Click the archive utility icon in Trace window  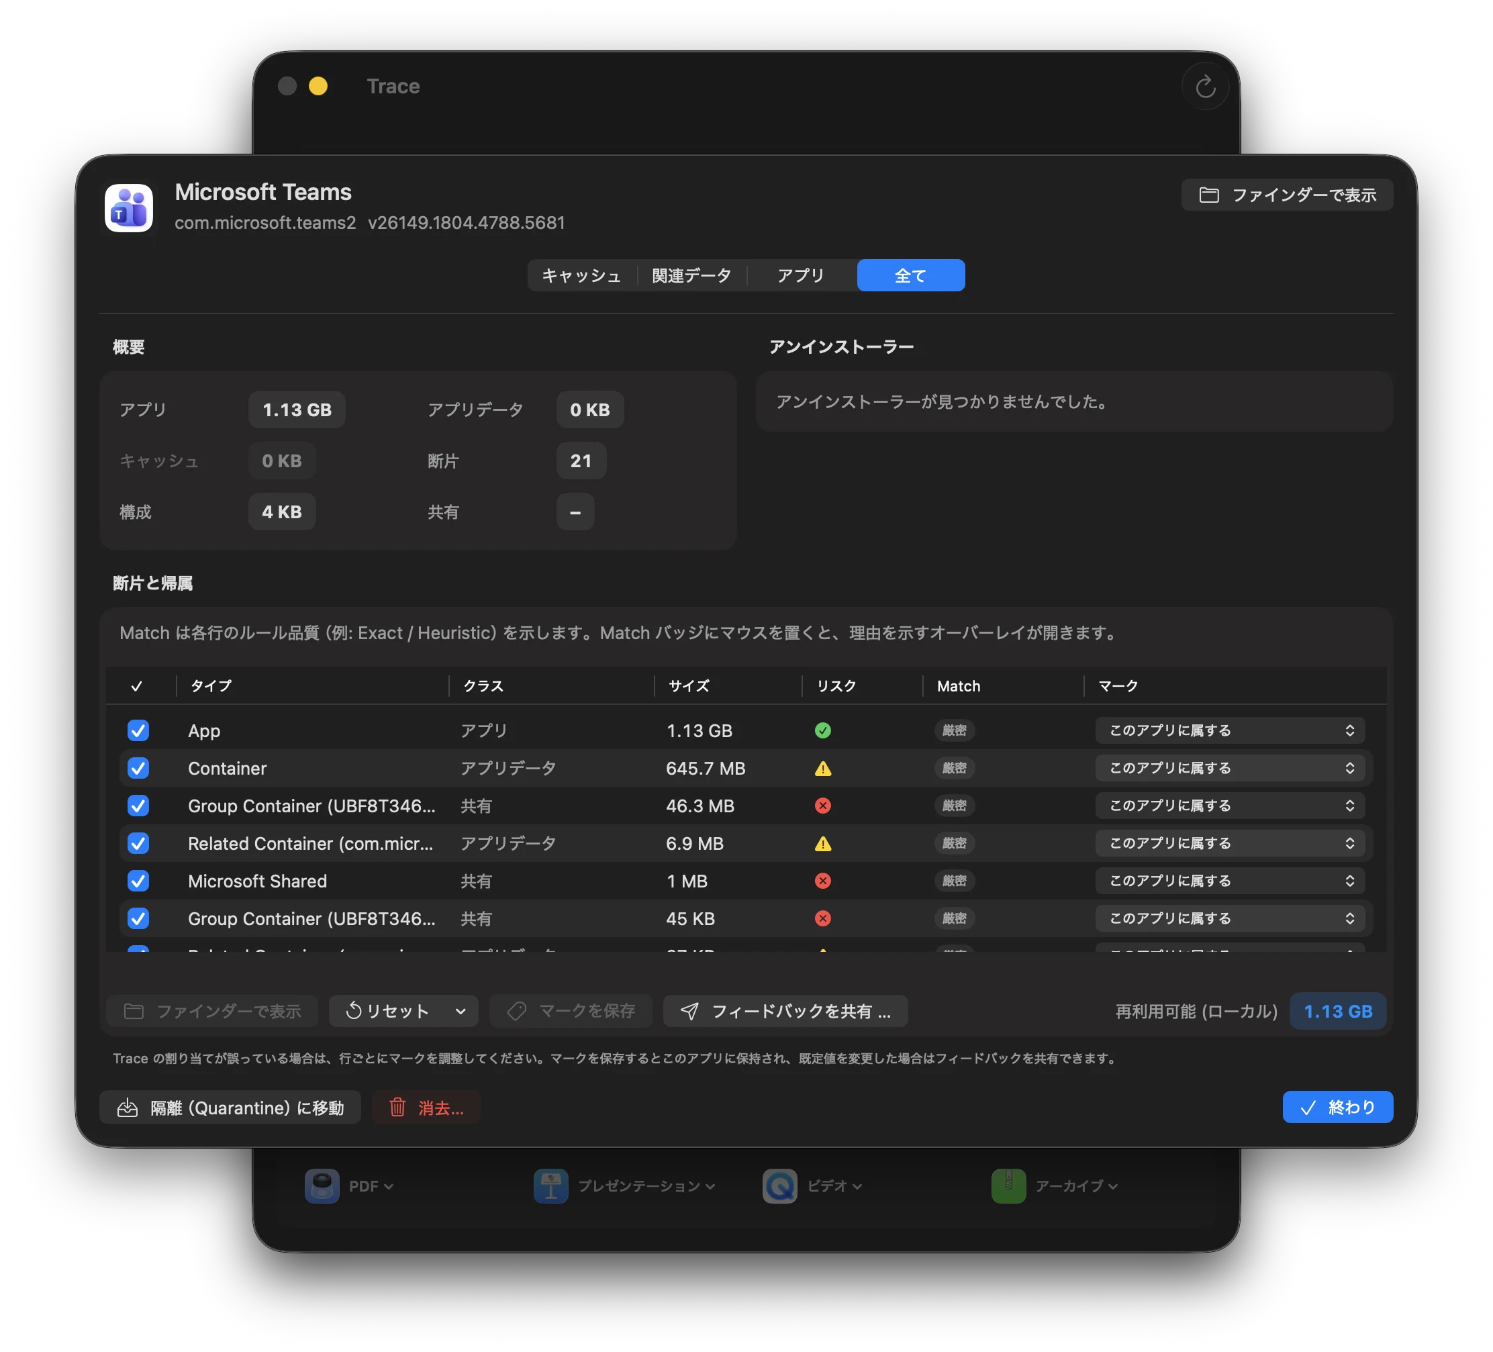(1009, 1186)
